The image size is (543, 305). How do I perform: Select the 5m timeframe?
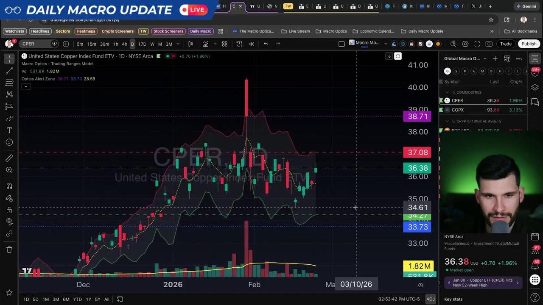click(x=80, y=44)
